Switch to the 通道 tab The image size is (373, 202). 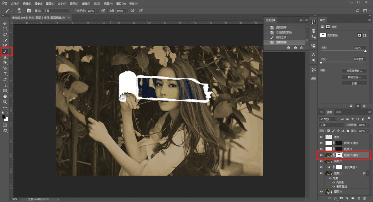coord(338,112)
